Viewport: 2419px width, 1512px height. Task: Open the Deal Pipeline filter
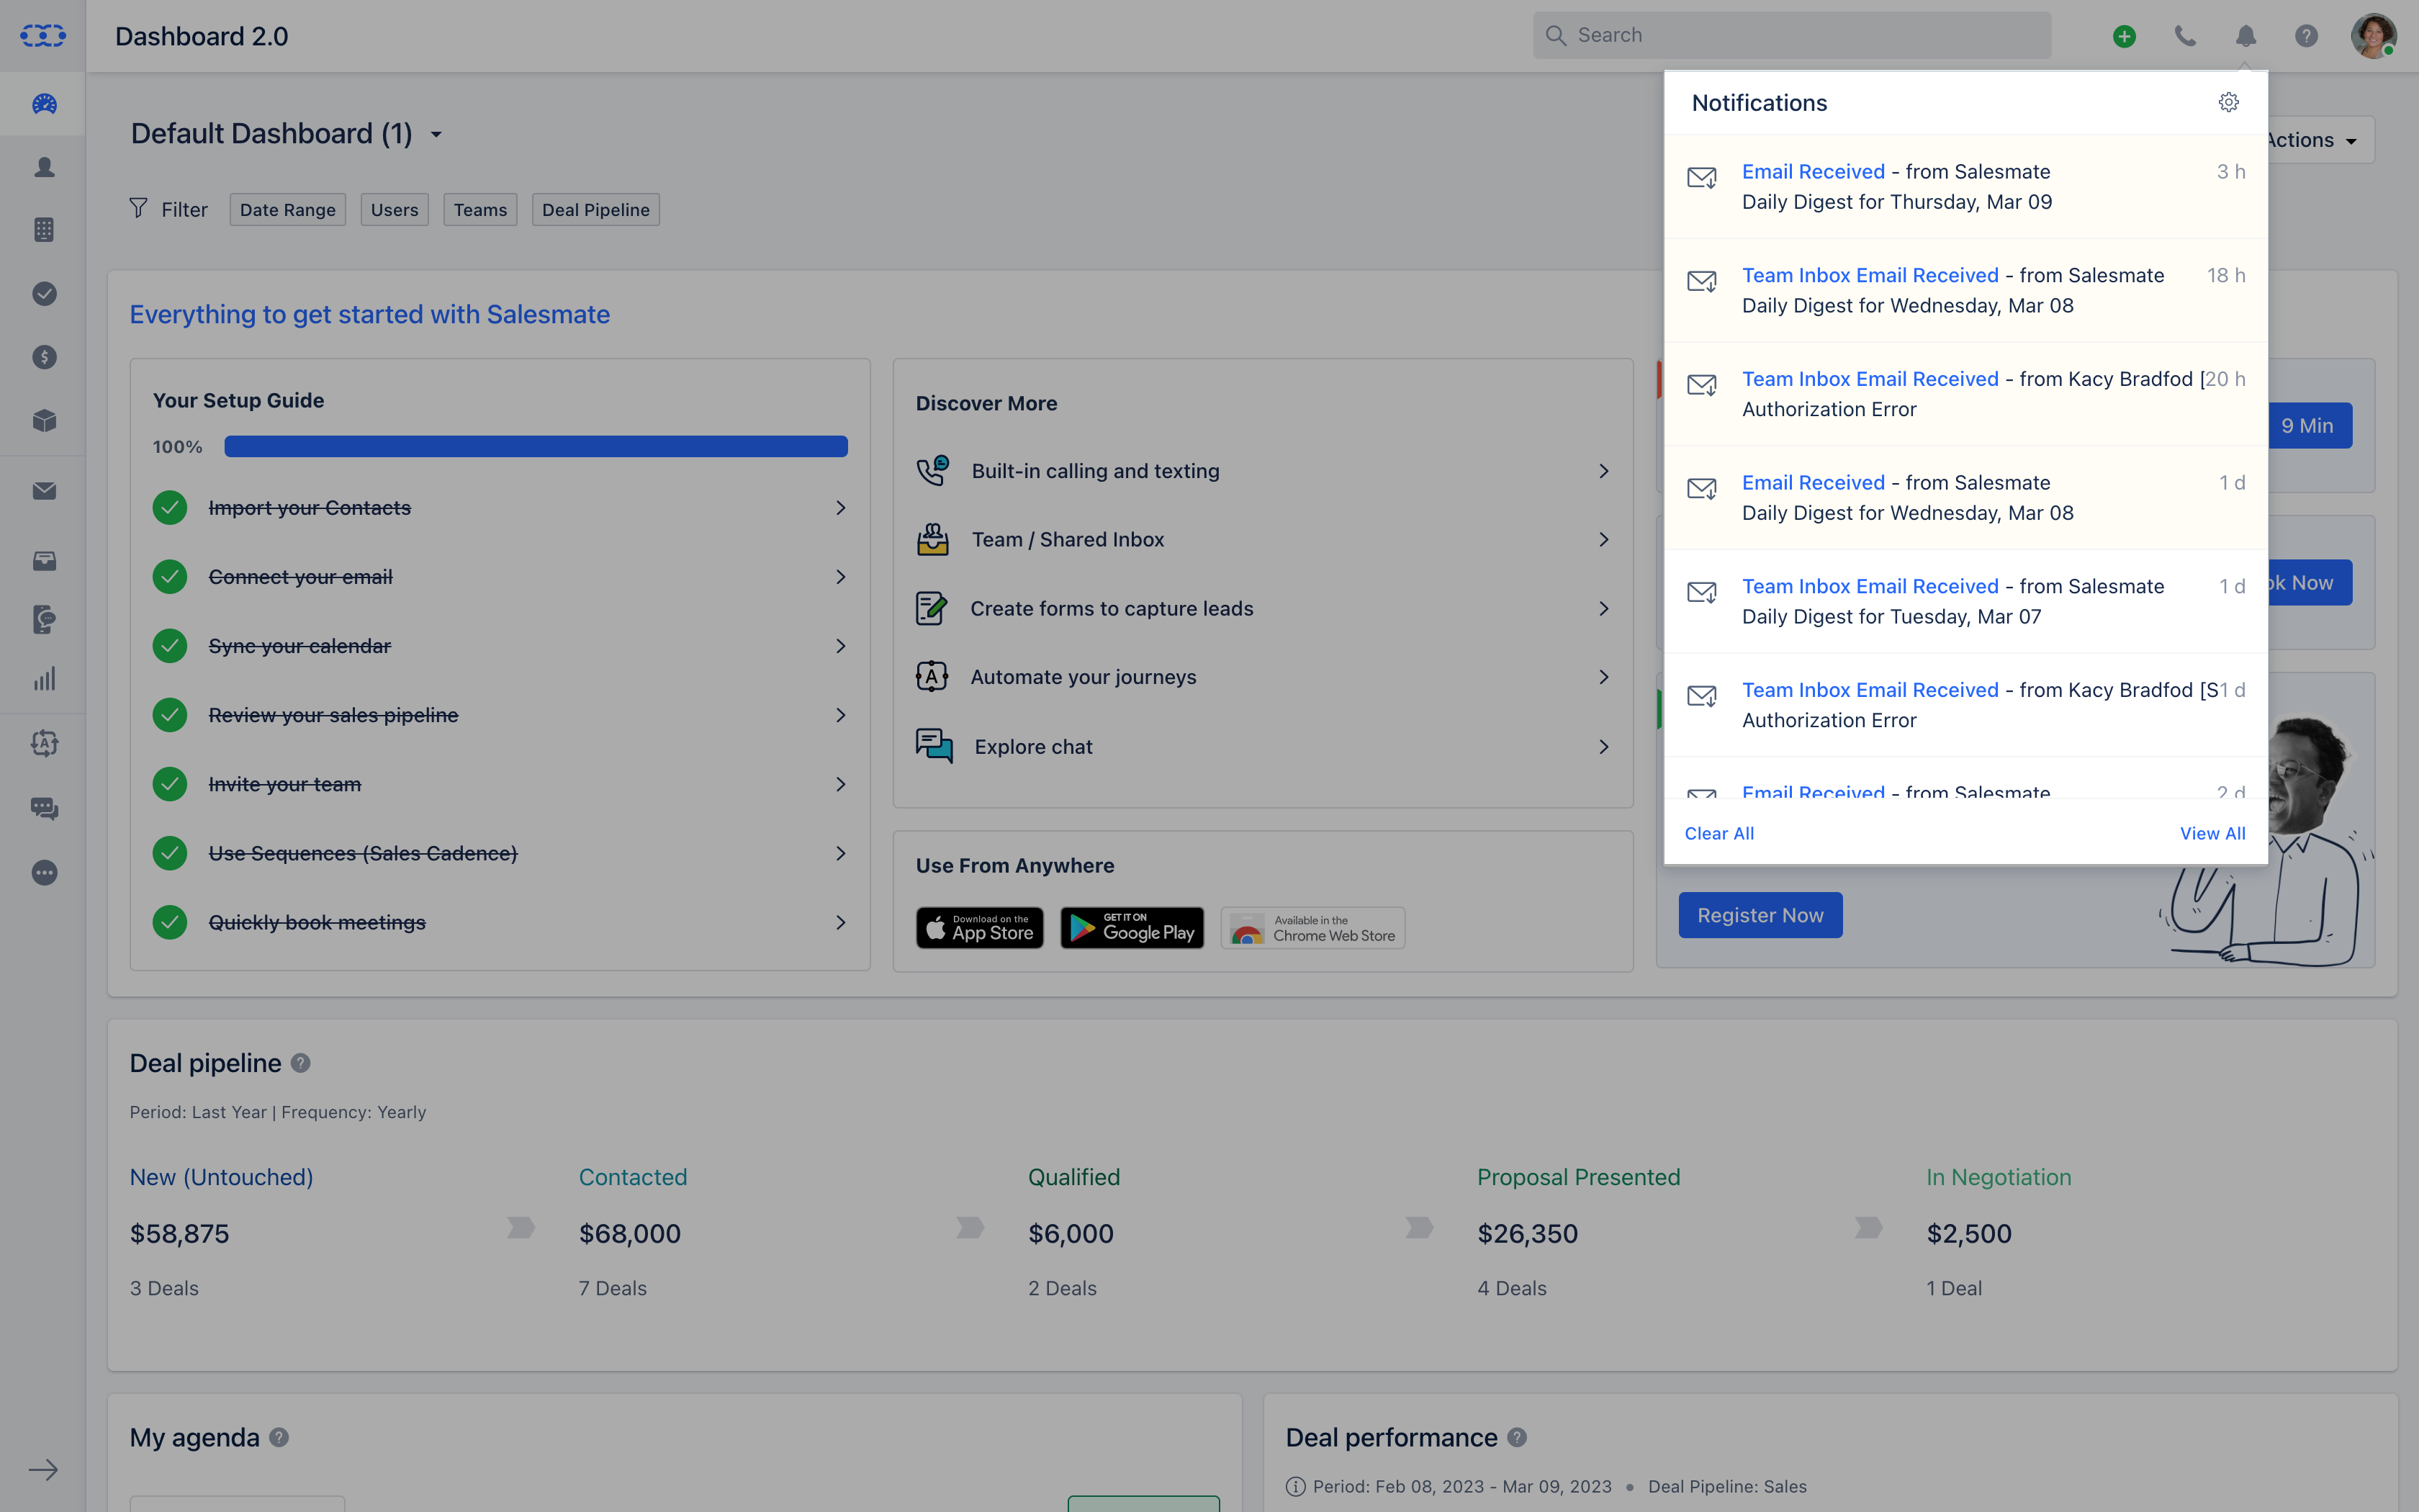[596, 210]
